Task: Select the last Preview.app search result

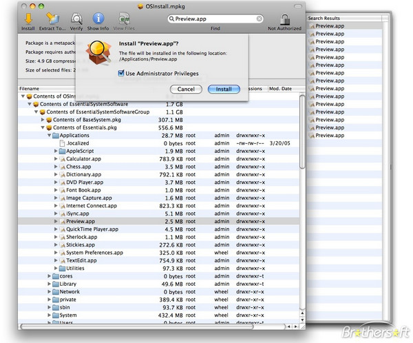Action: click(x=345, y=136)
